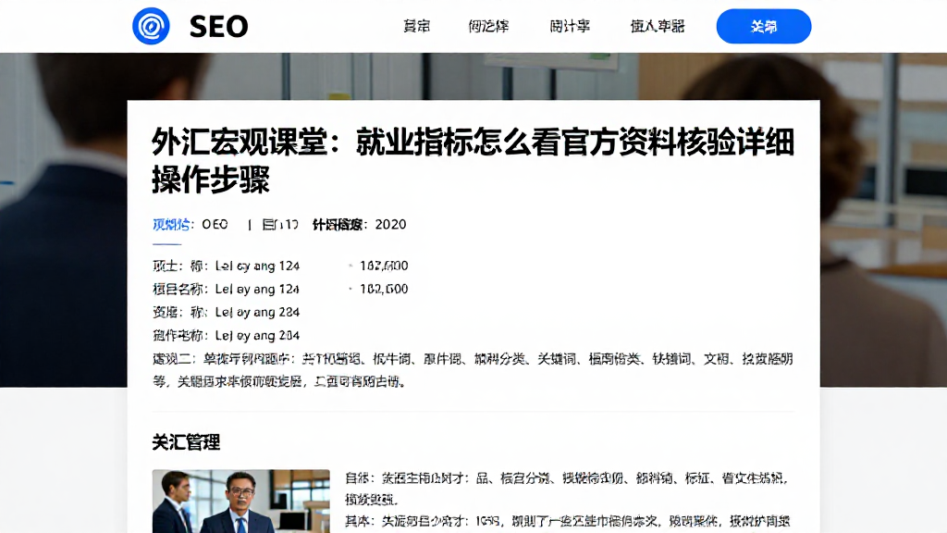Click the SEO brand text

tap(218, 27)
